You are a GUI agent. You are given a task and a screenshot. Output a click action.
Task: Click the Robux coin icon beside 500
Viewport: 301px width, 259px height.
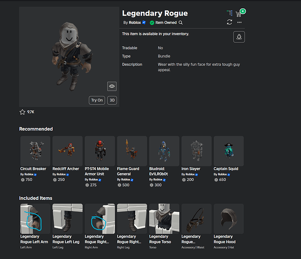[119, 185]
